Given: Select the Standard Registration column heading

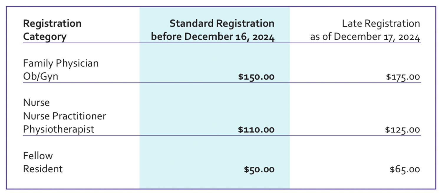Looking at the screenshot, I should (x=222, y=24).
